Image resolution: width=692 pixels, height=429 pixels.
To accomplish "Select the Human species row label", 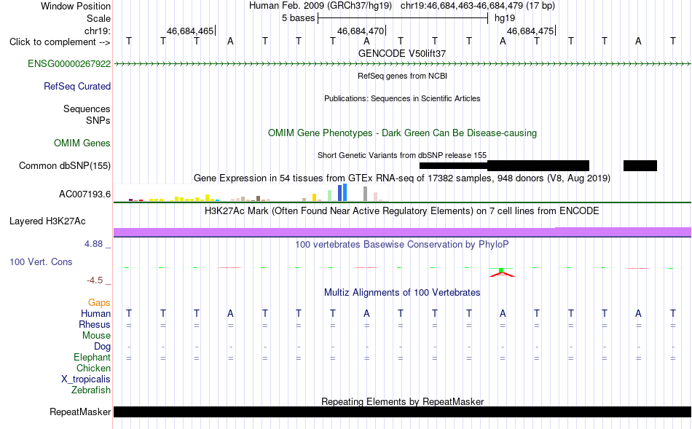I will pyautogui.click(x=95, y=314).
